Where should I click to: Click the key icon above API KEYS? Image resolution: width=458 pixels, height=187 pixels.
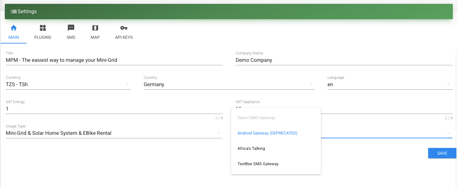coord(124,28)
